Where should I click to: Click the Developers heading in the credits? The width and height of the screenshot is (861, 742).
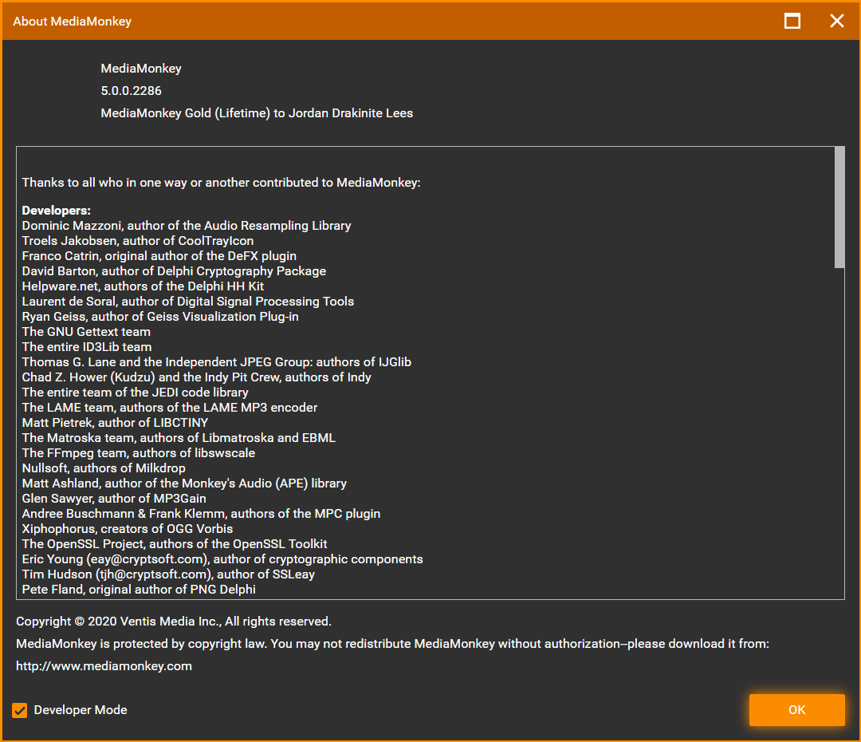click(x=57, y=211)
